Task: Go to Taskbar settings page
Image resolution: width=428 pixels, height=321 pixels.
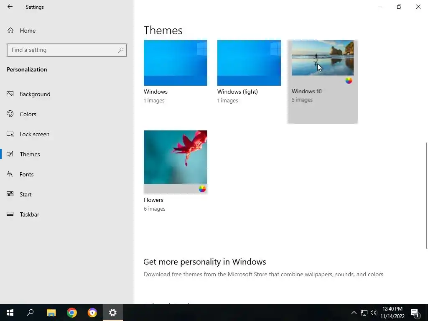Action: pos(30,214)
